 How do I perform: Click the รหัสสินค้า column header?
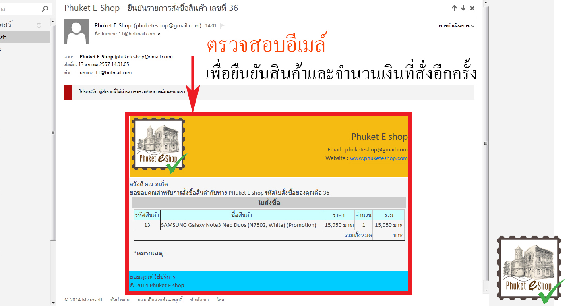click(147, 215)
